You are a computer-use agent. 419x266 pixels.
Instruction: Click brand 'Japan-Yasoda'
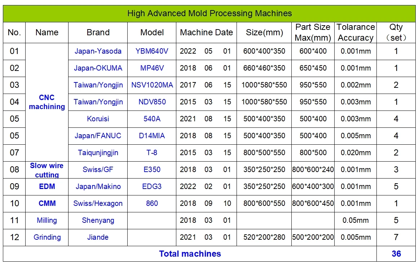98,51
